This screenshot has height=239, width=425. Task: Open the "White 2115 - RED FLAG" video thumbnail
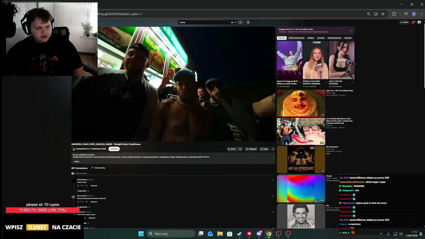point(301,103)
